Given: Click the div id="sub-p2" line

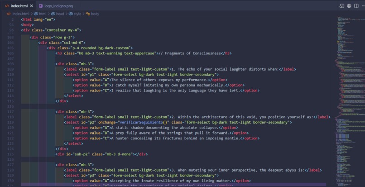Looking at the screenshot, I should click(101, 154).
